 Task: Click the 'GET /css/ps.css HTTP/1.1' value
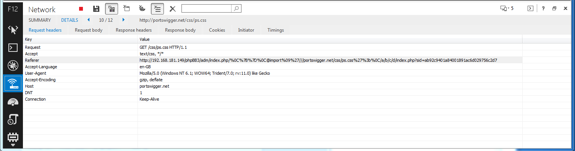(164, 47)
